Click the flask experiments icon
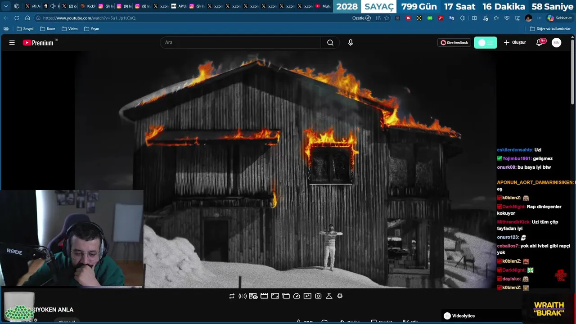576x324 pixels. tap(329, 296)
